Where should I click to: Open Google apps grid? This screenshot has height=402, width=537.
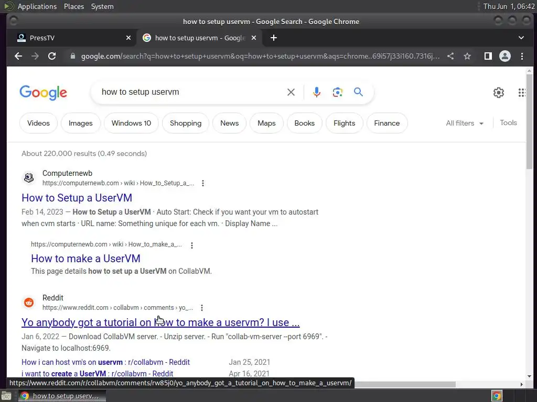(522, 92)
